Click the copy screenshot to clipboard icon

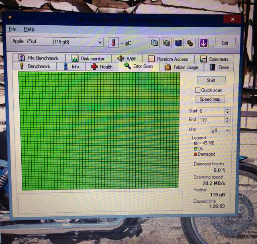click(x=166, y=43)
